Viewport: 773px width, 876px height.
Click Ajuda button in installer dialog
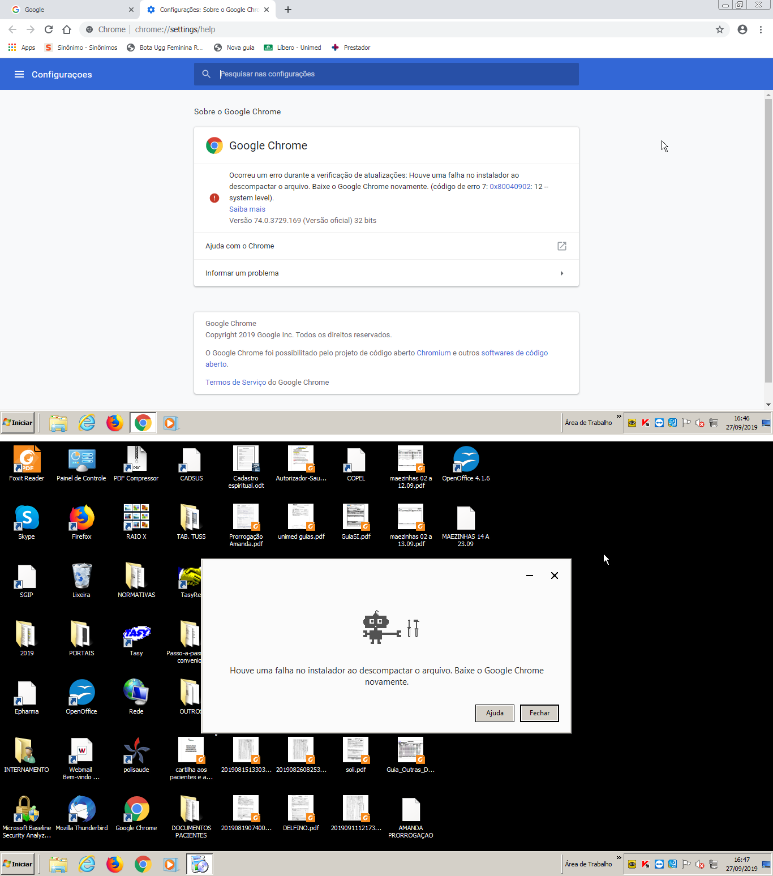(x=495, y=713)
